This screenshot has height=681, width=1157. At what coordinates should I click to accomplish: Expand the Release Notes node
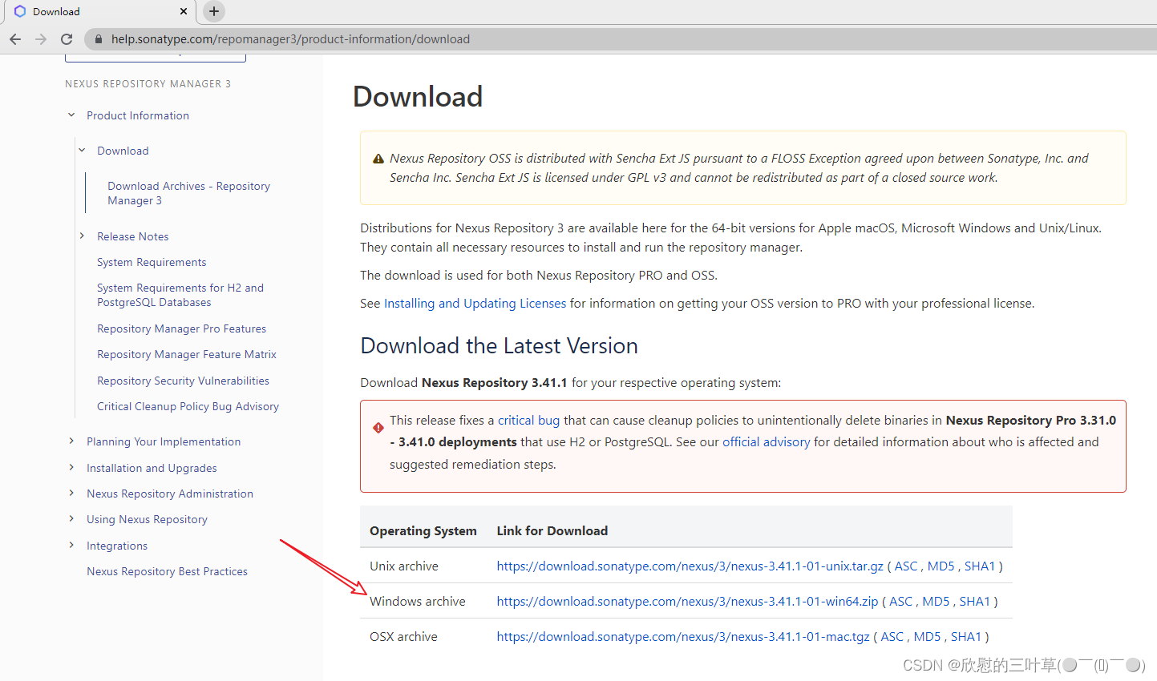point(82,236)
